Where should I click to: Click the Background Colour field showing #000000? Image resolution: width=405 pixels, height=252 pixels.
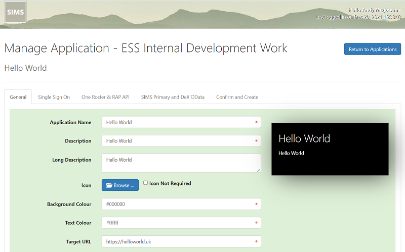[x=181, y=204]
